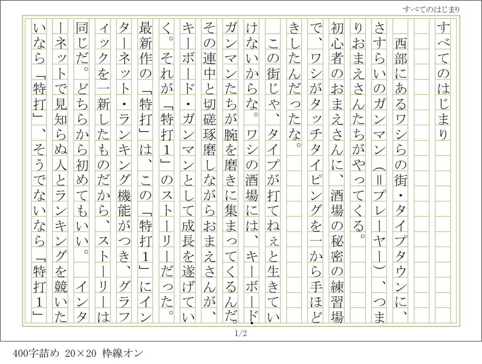Click the column starting りおまえさんたちが
This screenshot has height=364, width=482.
click(357, 131)
